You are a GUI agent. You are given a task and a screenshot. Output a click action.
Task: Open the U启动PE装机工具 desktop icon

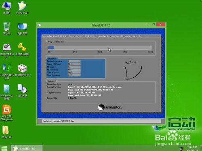[6, 71]
